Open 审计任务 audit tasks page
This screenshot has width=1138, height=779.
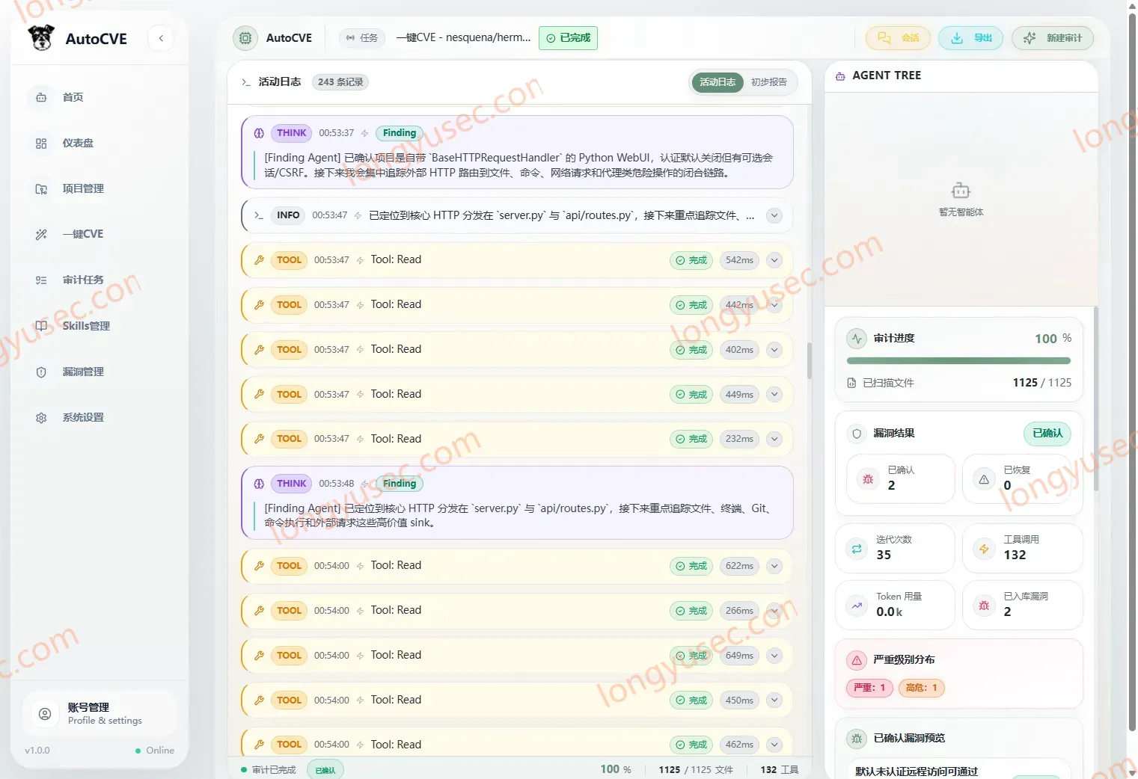(100, 280)
